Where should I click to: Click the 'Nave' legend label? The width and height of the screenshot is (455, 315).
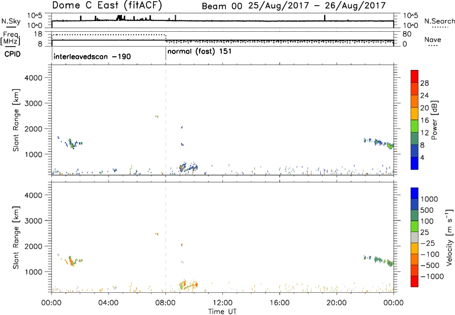[x=433, y=39]
